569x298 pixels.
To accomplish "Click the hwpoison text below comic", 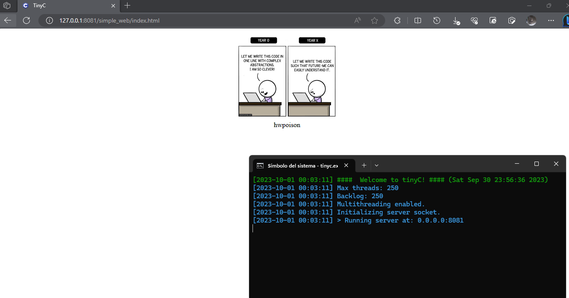I will click(287, 125).
